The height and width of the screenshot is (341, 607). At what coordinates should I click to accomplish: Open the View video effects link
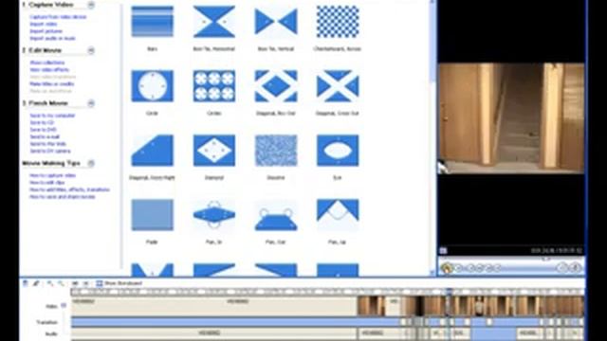(49, 69)
